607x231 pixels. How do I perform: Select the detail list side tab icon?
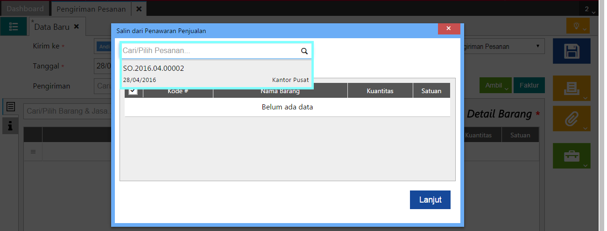coord(10,107)
